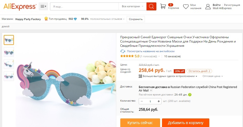Click the QR code app deals icon
The height and width of the screenshot is (127, 243).
pos(140,76)
